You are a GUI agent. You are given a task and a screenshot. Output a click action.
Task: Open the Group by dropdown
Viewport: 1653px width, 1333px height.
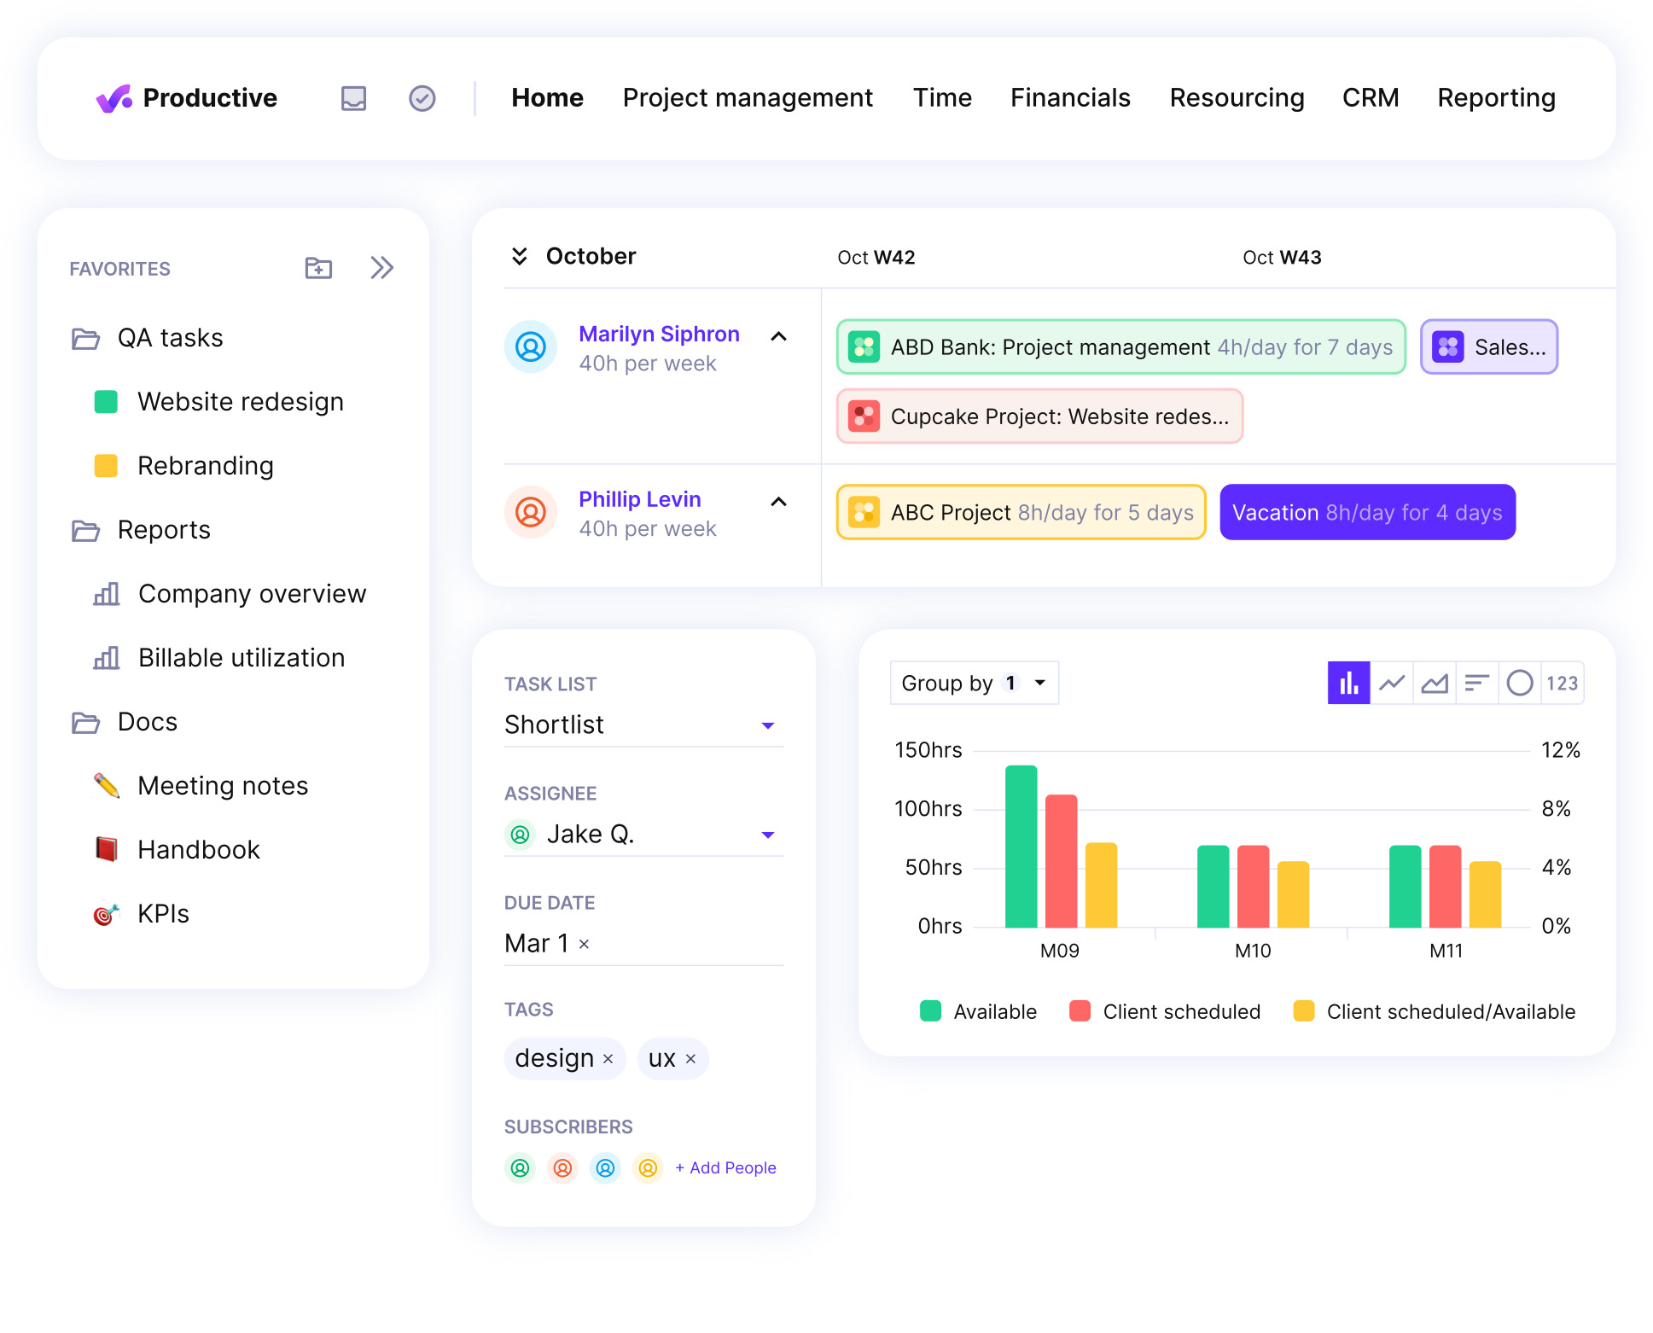pos(974,683)
